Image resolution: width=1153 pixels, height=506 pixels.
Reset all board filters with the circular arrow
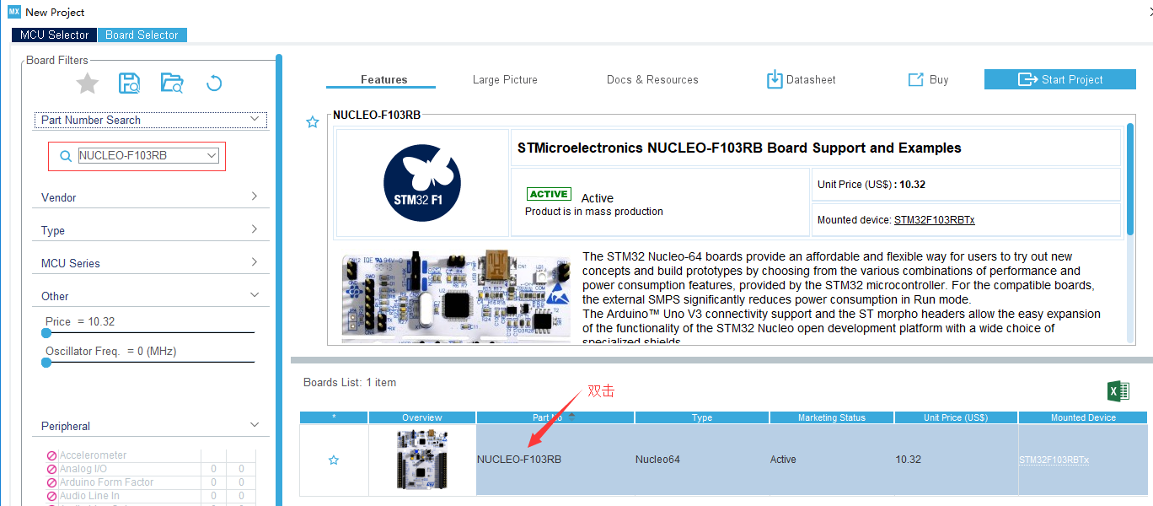click(x=214, y=83)
